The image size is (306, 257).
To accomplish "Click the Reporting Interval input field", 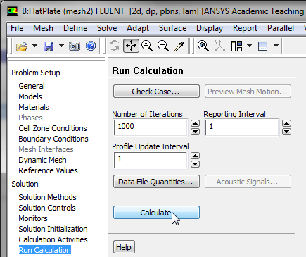I will coord(242,127).
